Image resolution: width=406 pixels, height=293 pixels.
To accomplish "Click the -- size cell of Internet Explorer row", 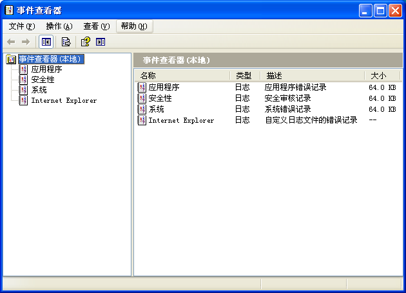I will click(373, 120).
